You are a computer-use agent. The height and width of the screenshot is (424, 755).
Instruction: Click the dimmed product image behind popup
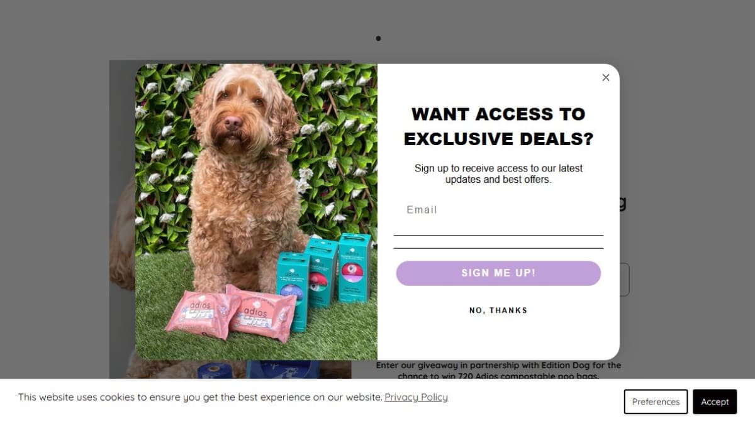[122, 220]
